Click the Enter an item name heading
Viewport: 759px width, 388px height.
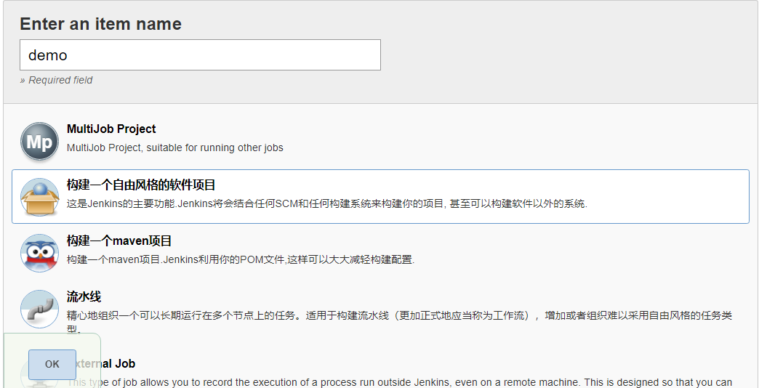coord(100,24)
